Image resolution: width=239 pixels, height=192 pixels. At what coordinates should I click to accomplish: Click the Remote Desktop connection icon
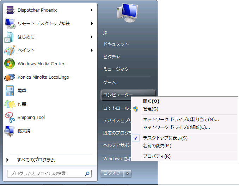[x=10, y=24]
